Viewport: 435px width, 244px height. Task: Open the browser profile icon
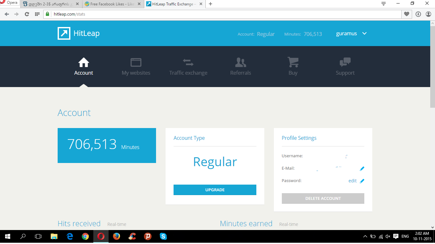(x=428, y=14)
